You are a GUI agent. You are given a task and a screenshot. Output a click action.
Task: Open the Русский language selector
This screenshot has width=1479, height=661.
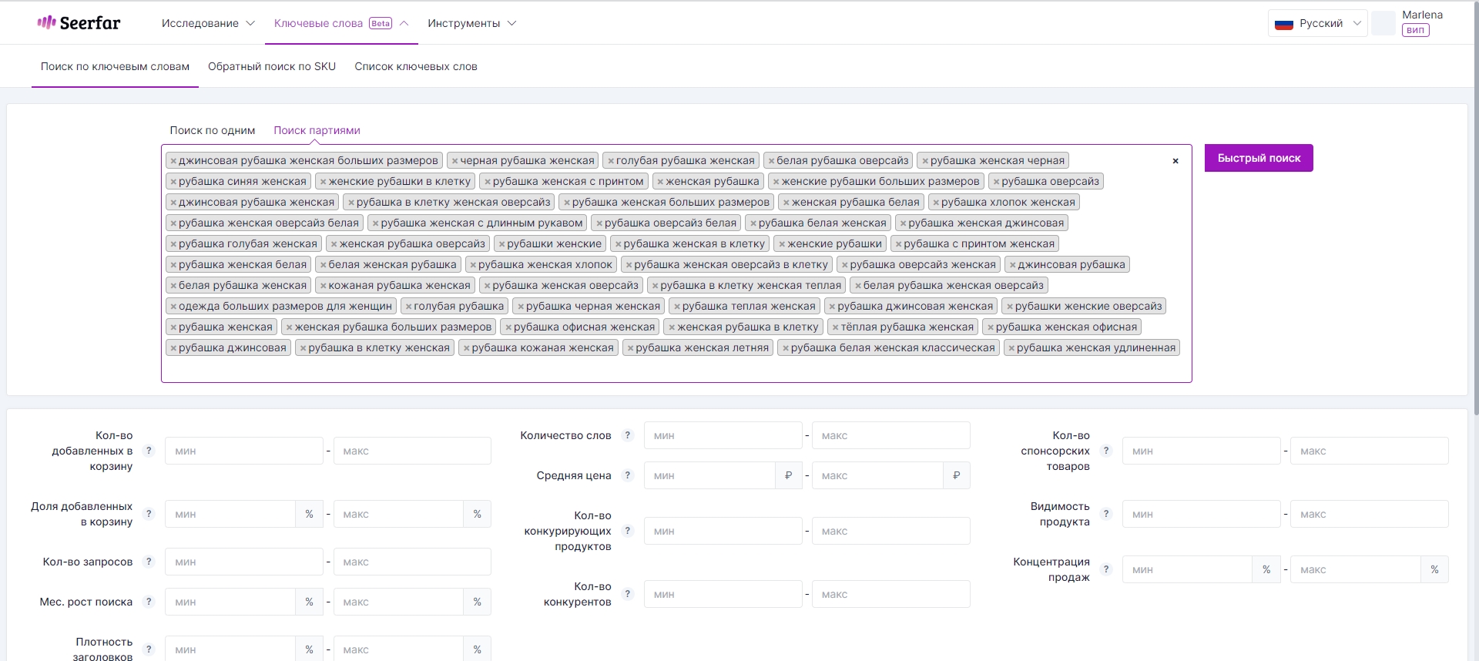1317,23
